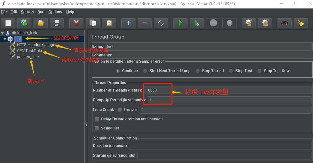Screen dimensions: 313x163
Task: Collapse the test thread group node
Action: point(5,39)
